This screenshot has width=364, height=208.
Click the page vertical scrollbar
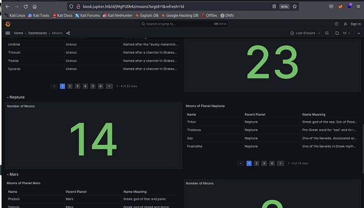click(x=363, y=149)
